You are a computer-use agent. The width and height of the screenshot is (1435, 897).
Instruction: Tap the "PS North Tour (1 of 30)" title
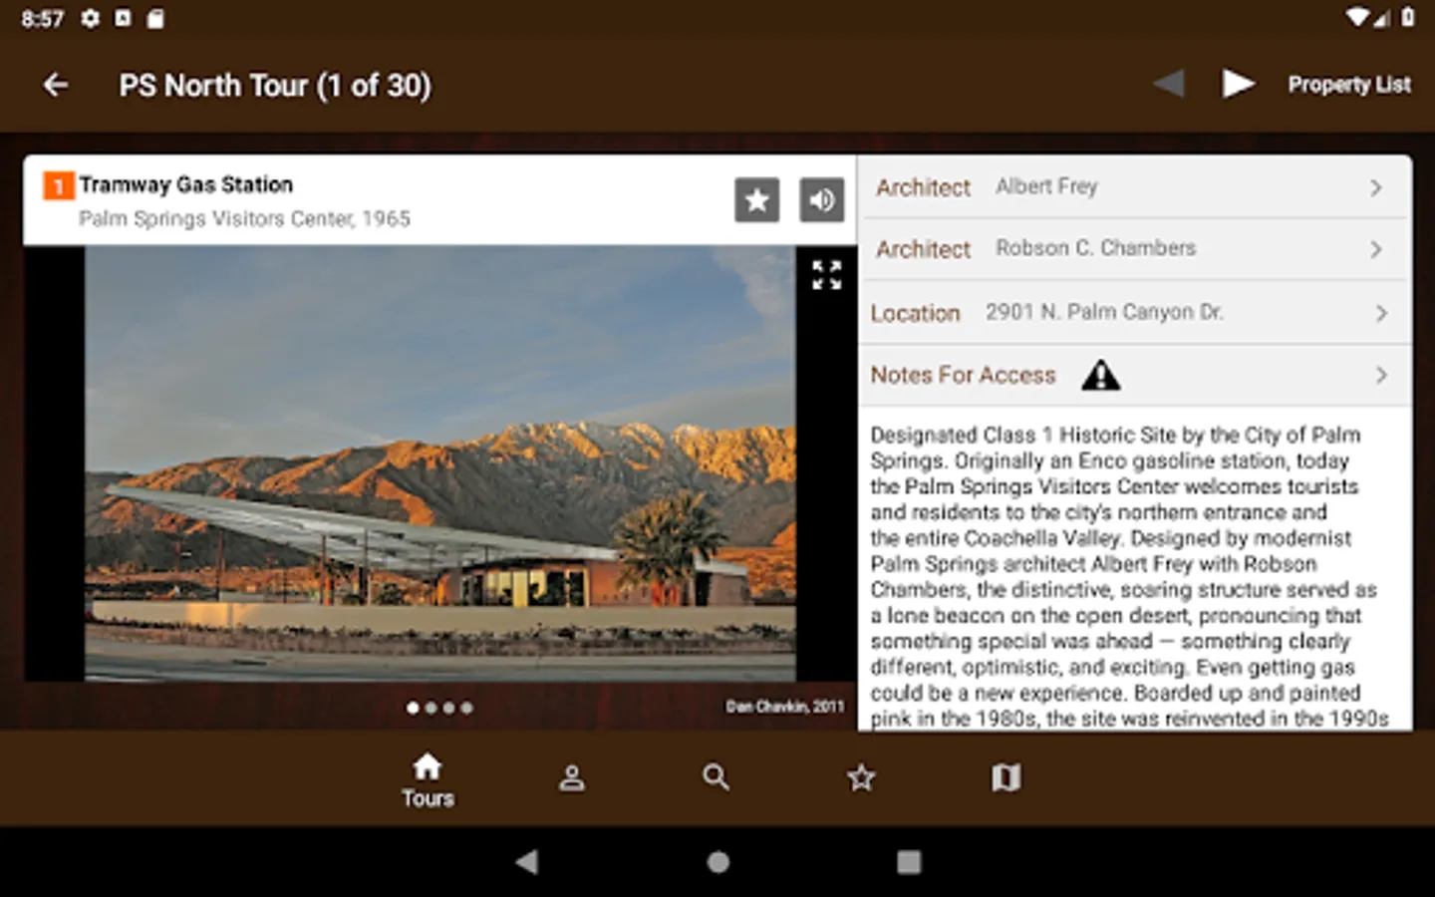[x=275, y=86]
